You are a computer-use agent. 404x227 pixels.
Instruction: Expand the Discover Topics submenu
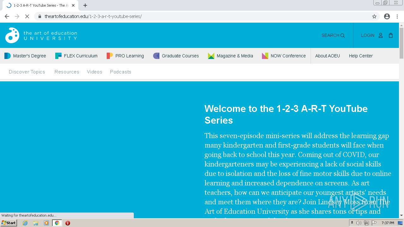coord(27,72)
